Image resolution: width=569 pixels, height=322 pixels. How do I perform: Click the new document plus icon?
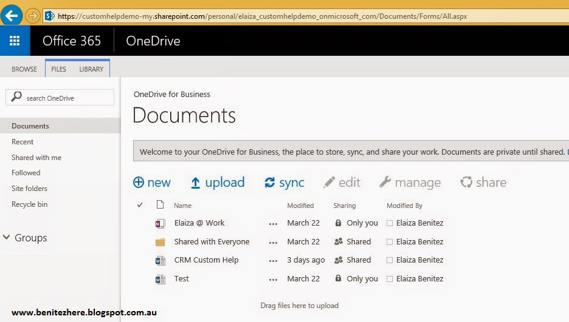tap(138, 182)
